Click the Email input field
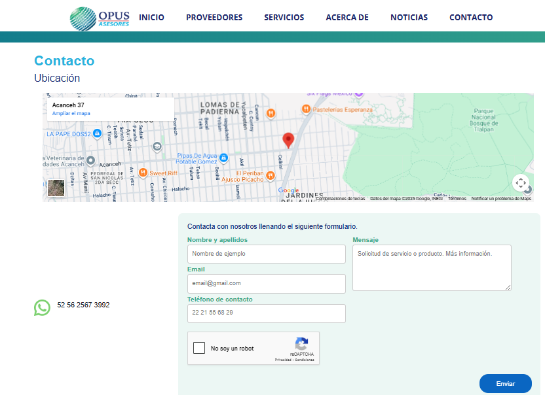The height and width of the screenshot is (395, 545). pos(266,284)
